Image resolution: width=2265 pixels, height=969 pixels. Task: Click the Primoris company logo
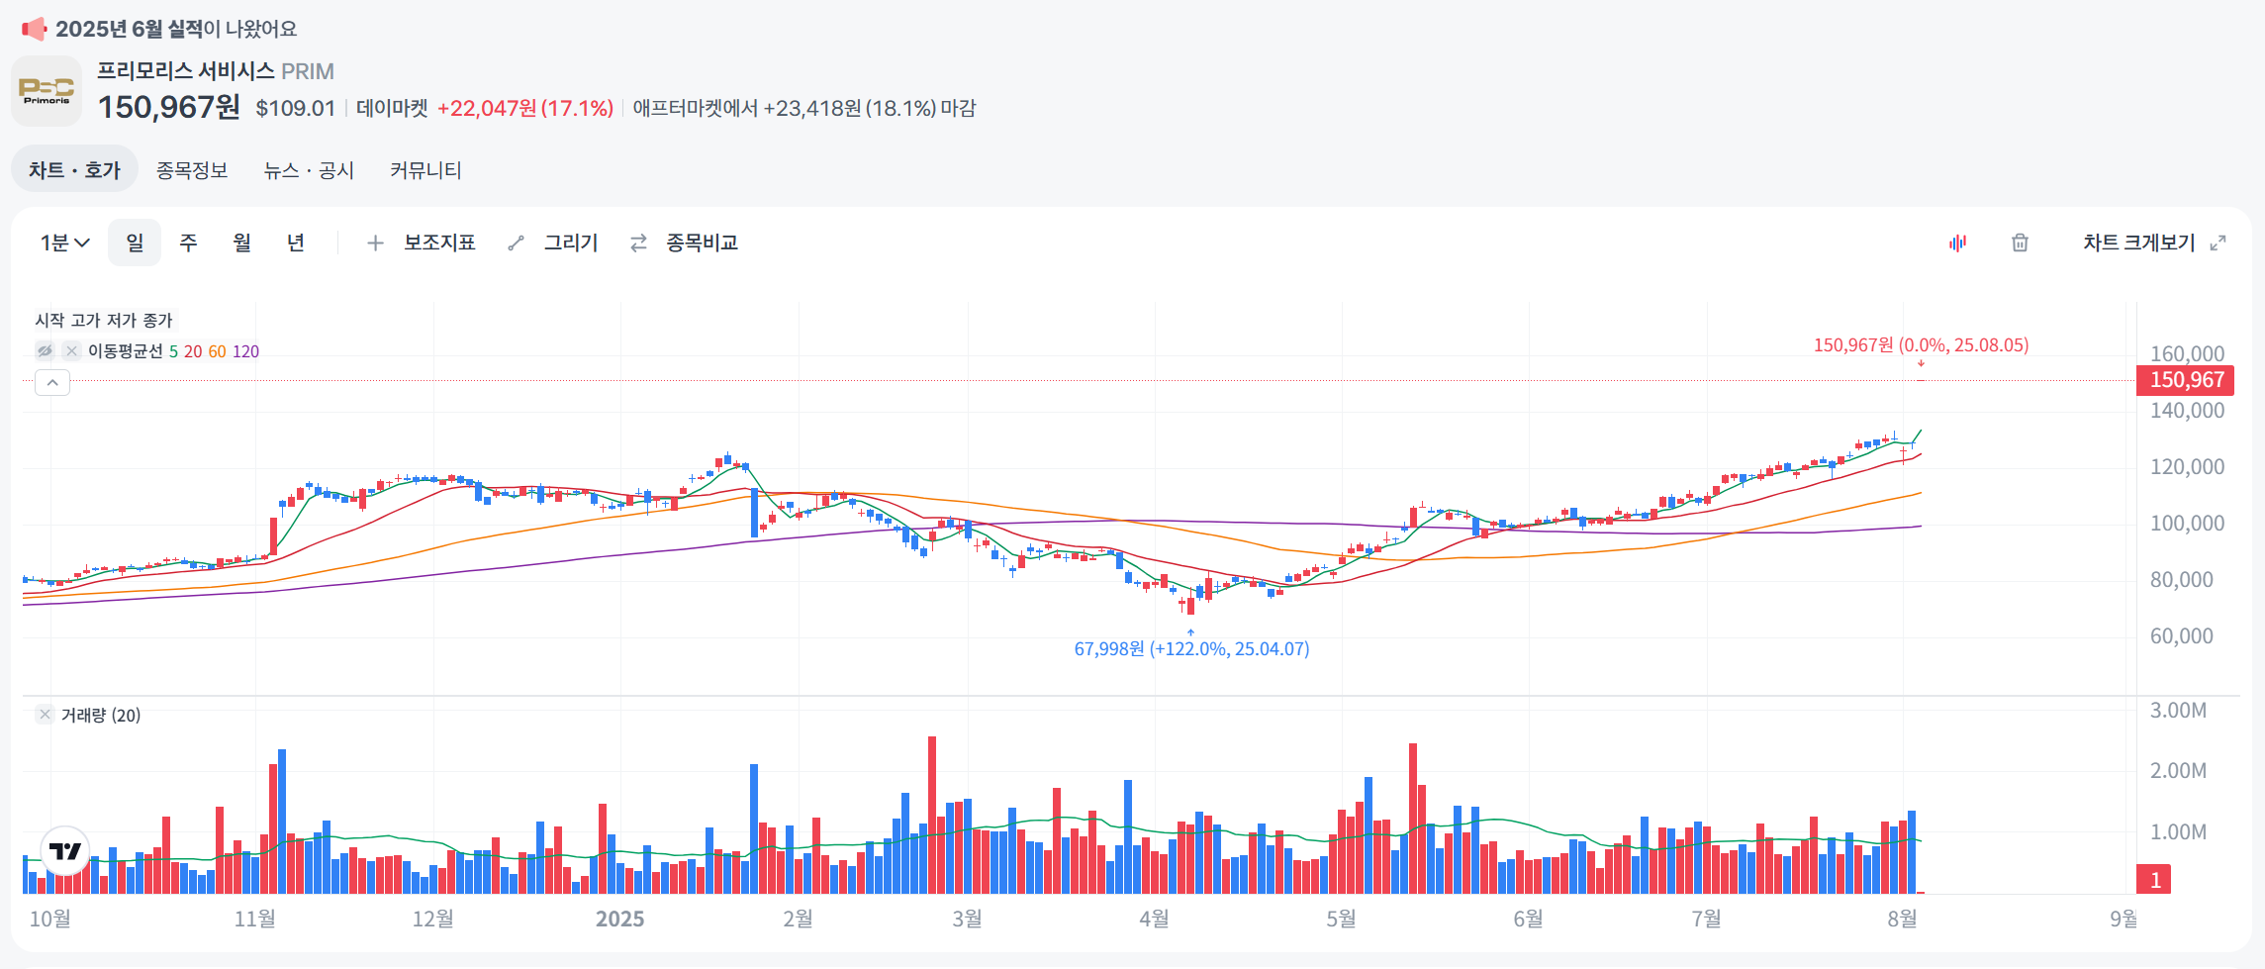[x=47, y=91]
